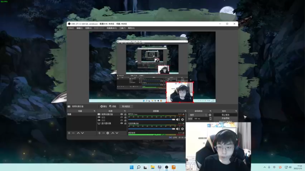Click the 麦克风/Aux volume slider
The width and height of the screenshot is (305, 171).
[152, 120]
